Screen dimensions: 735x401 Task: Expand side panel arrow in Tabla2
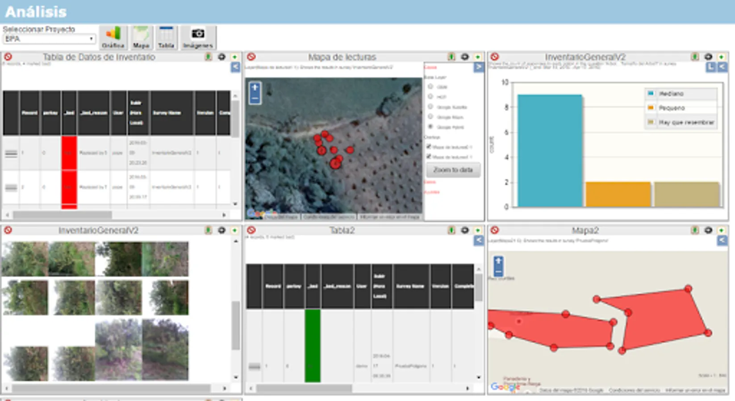[478, 241]
